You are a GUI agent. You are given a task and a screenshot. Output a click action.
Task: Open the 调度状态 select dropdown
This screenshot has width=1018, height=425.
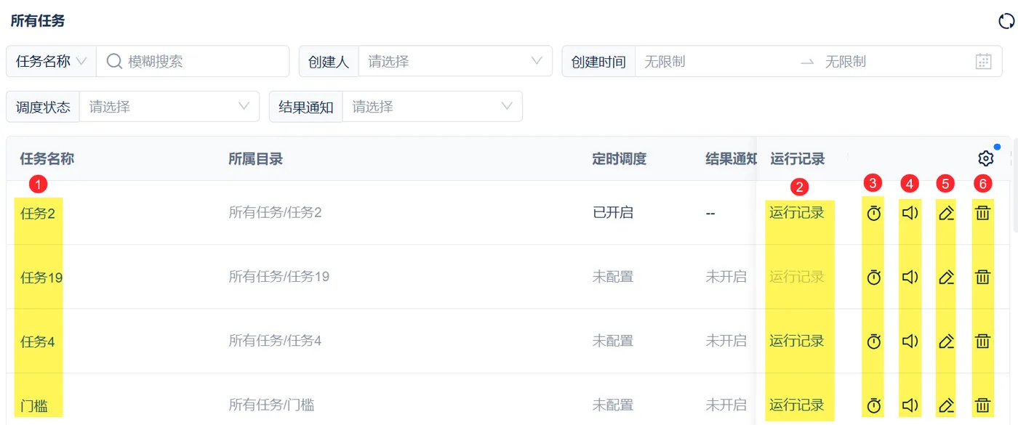(169, 107)
